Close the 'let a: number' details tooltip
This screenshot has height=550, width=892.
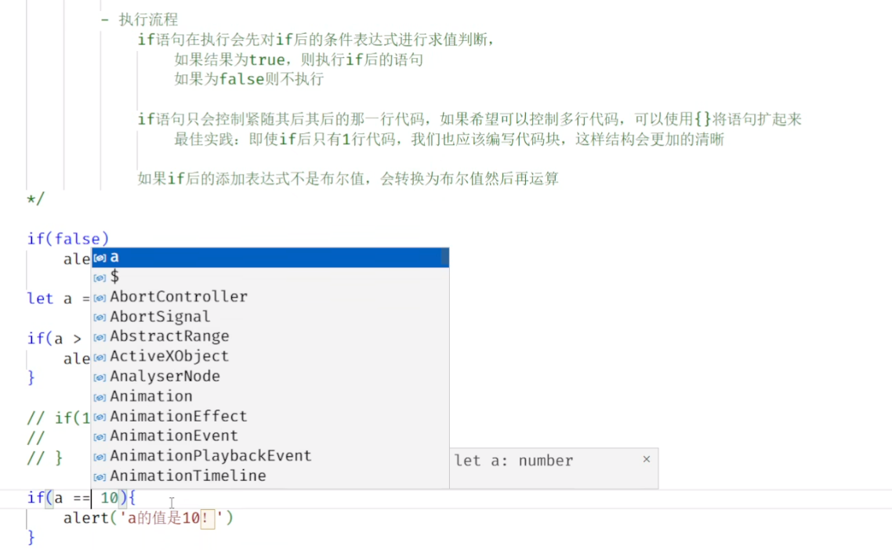coord(646,459)
